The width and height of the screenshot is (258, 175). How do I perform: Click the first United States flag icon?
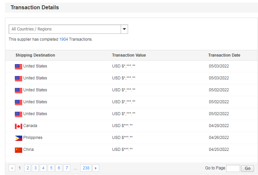[x=18, y=67]
